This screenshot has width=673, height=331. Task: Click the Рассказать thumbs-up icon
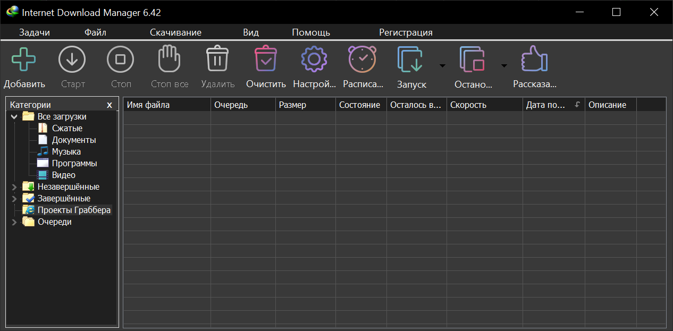[534, 59]
